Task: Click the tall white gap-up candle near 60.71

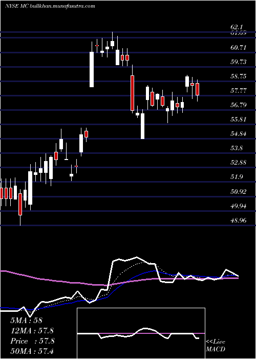Action: [x=92, y=69]
